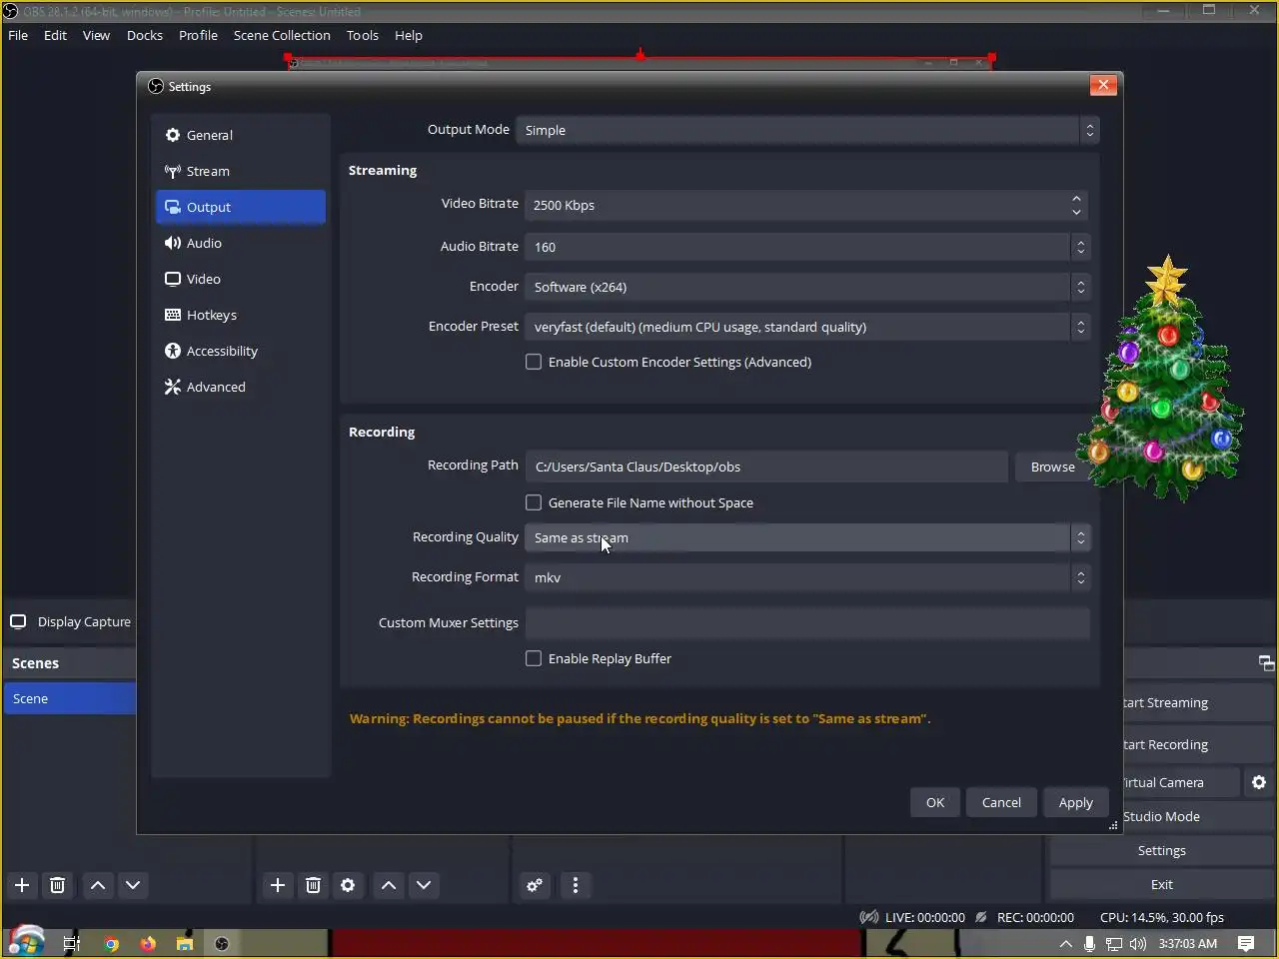Open the Help menu

pyautogui.click(x=409, y=35)
